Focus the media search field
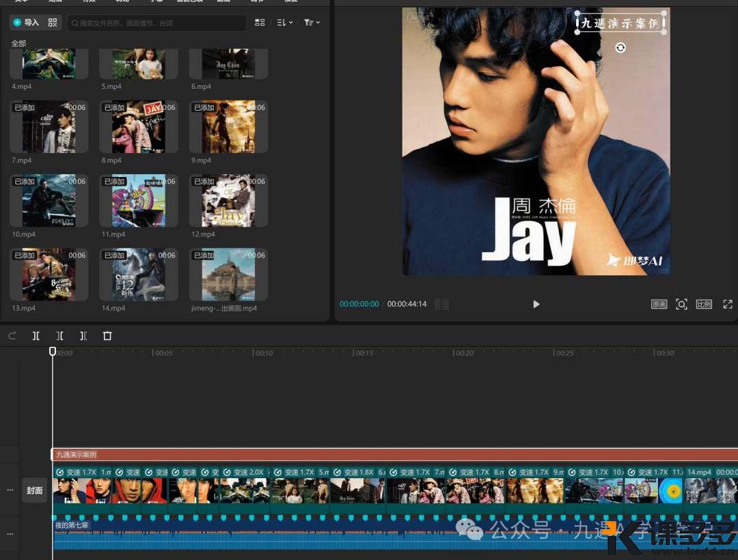Screen dimensions: 738x560 point(157,23)
